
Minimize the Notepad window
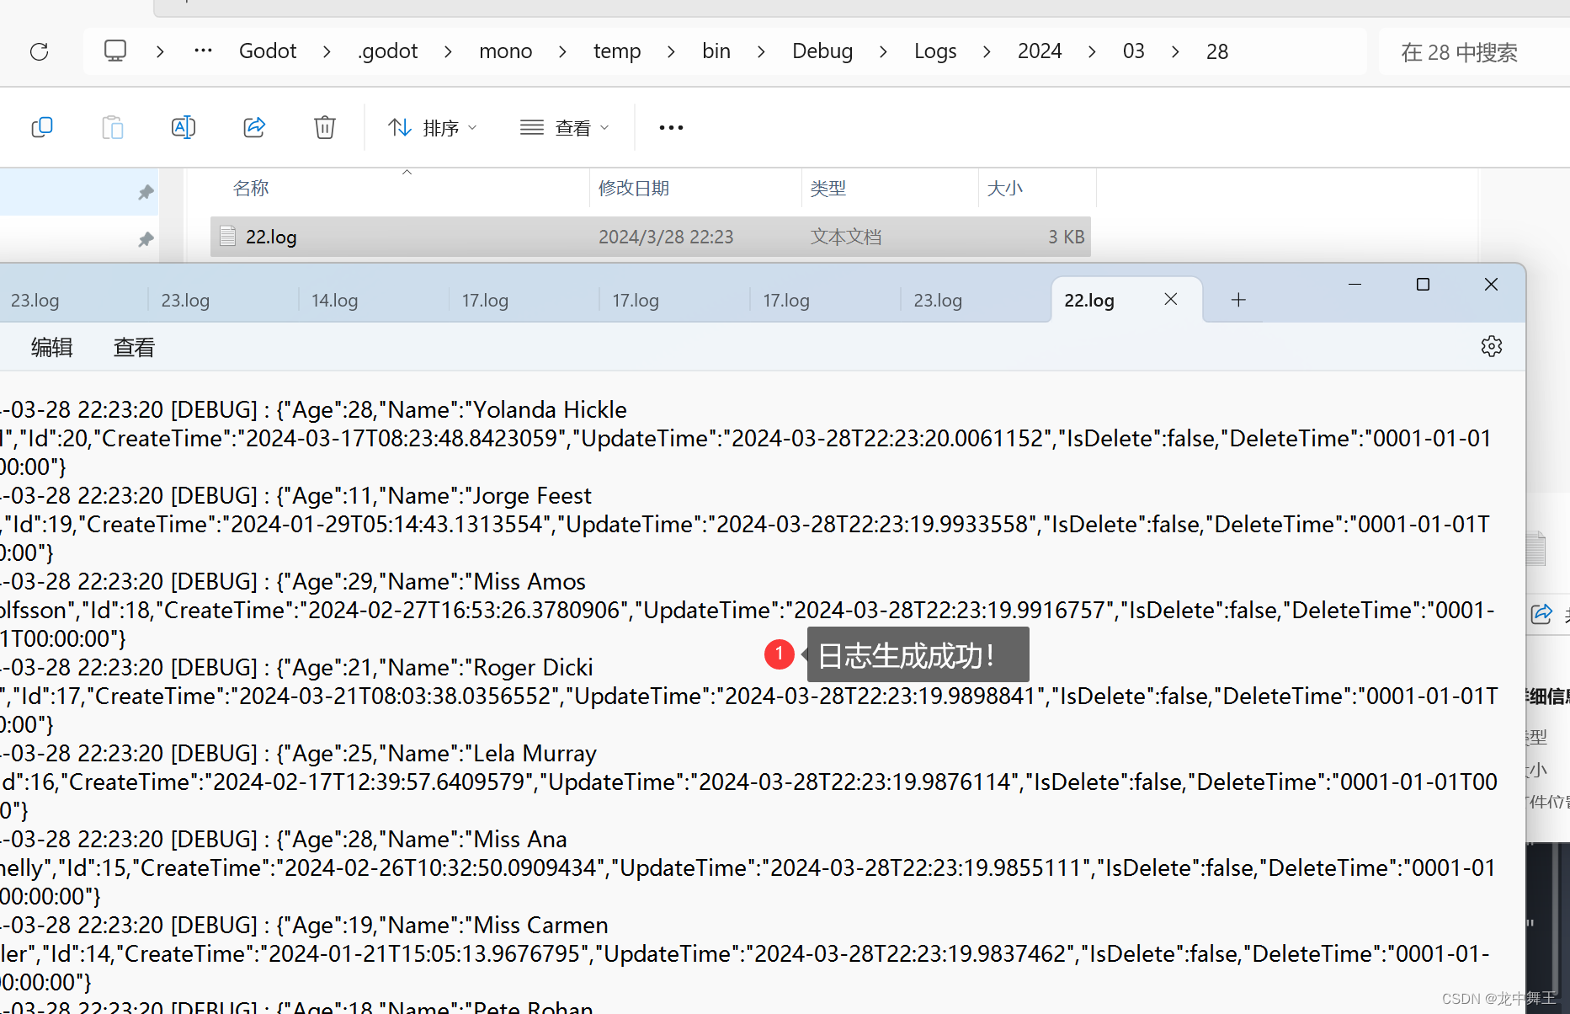coord(1354,285)
